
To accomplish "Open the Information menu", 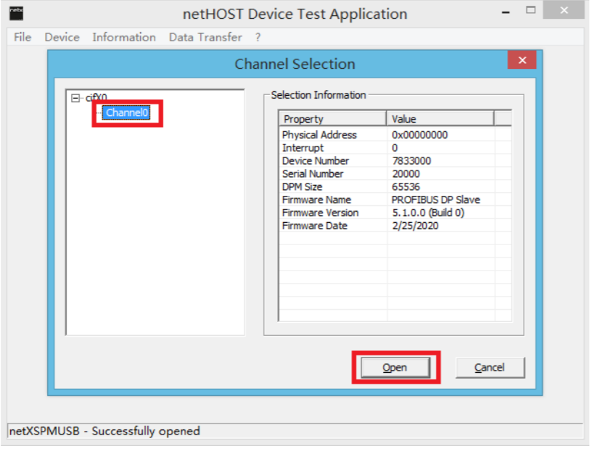I will click(x=124, y=38).
